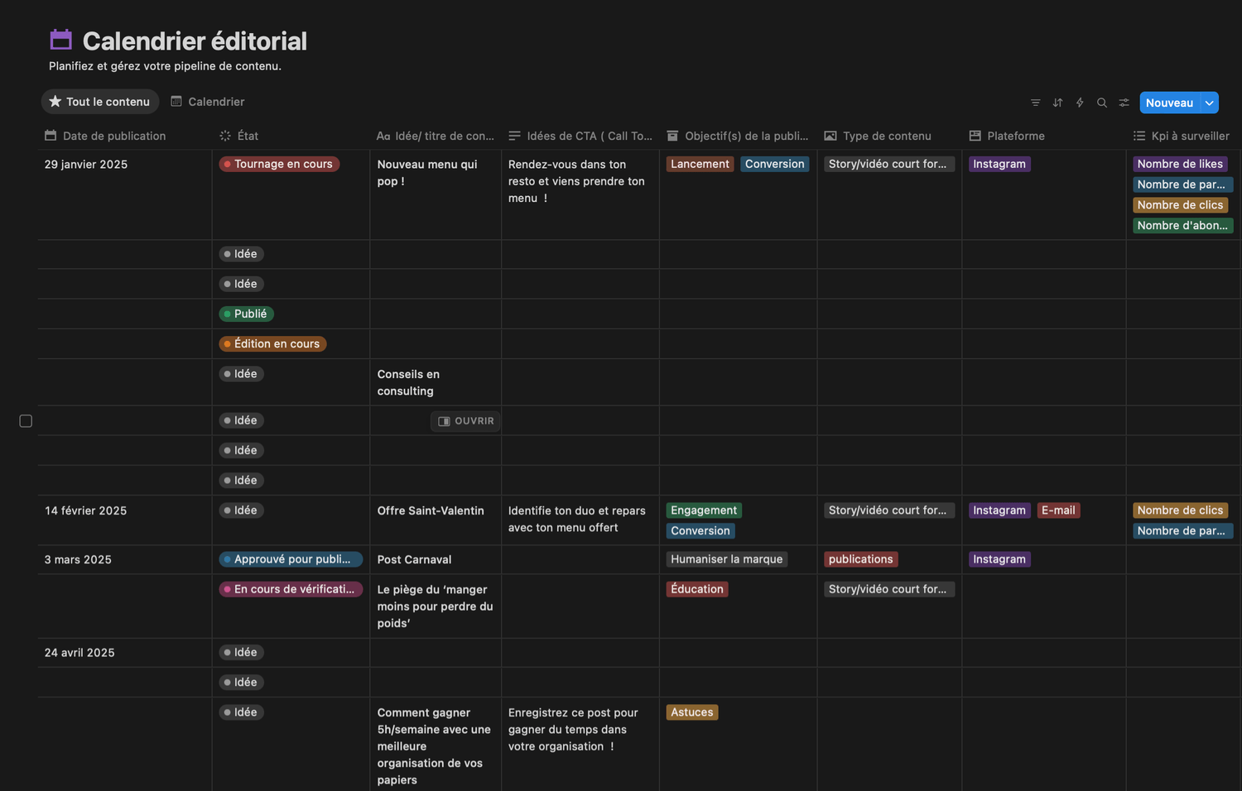Open the Type de contenu column header

tap(886, 136)
